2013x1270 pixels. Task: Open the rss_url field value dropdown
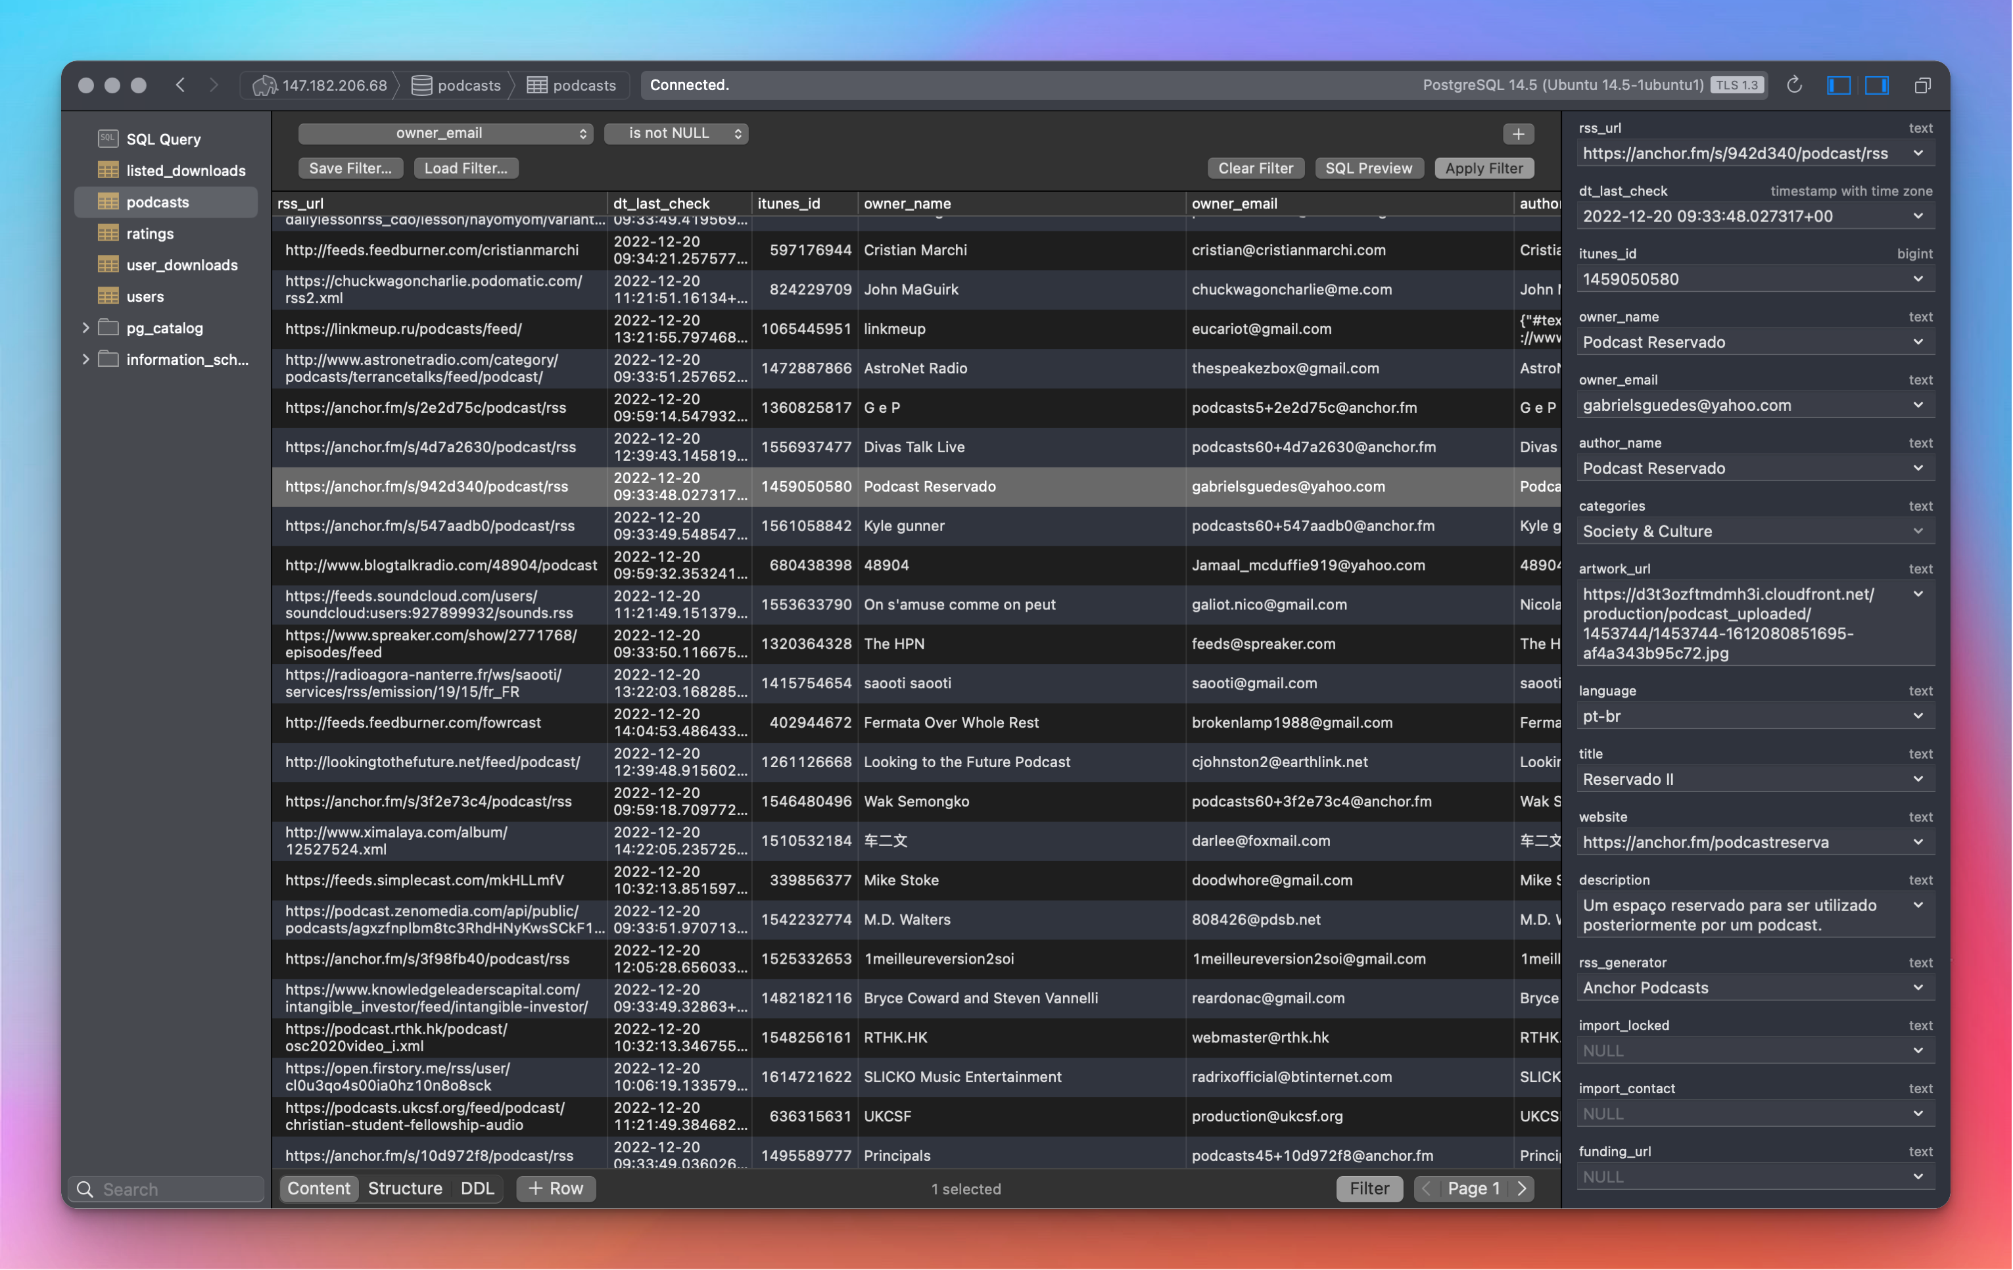[1918, 153]
